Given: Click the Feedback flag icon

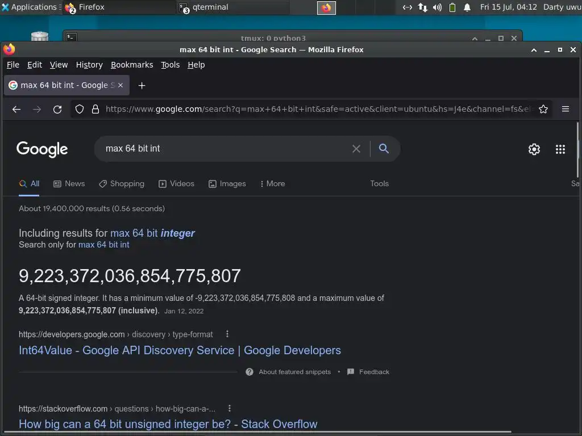Looking at the screenshot, I should 350,372.
